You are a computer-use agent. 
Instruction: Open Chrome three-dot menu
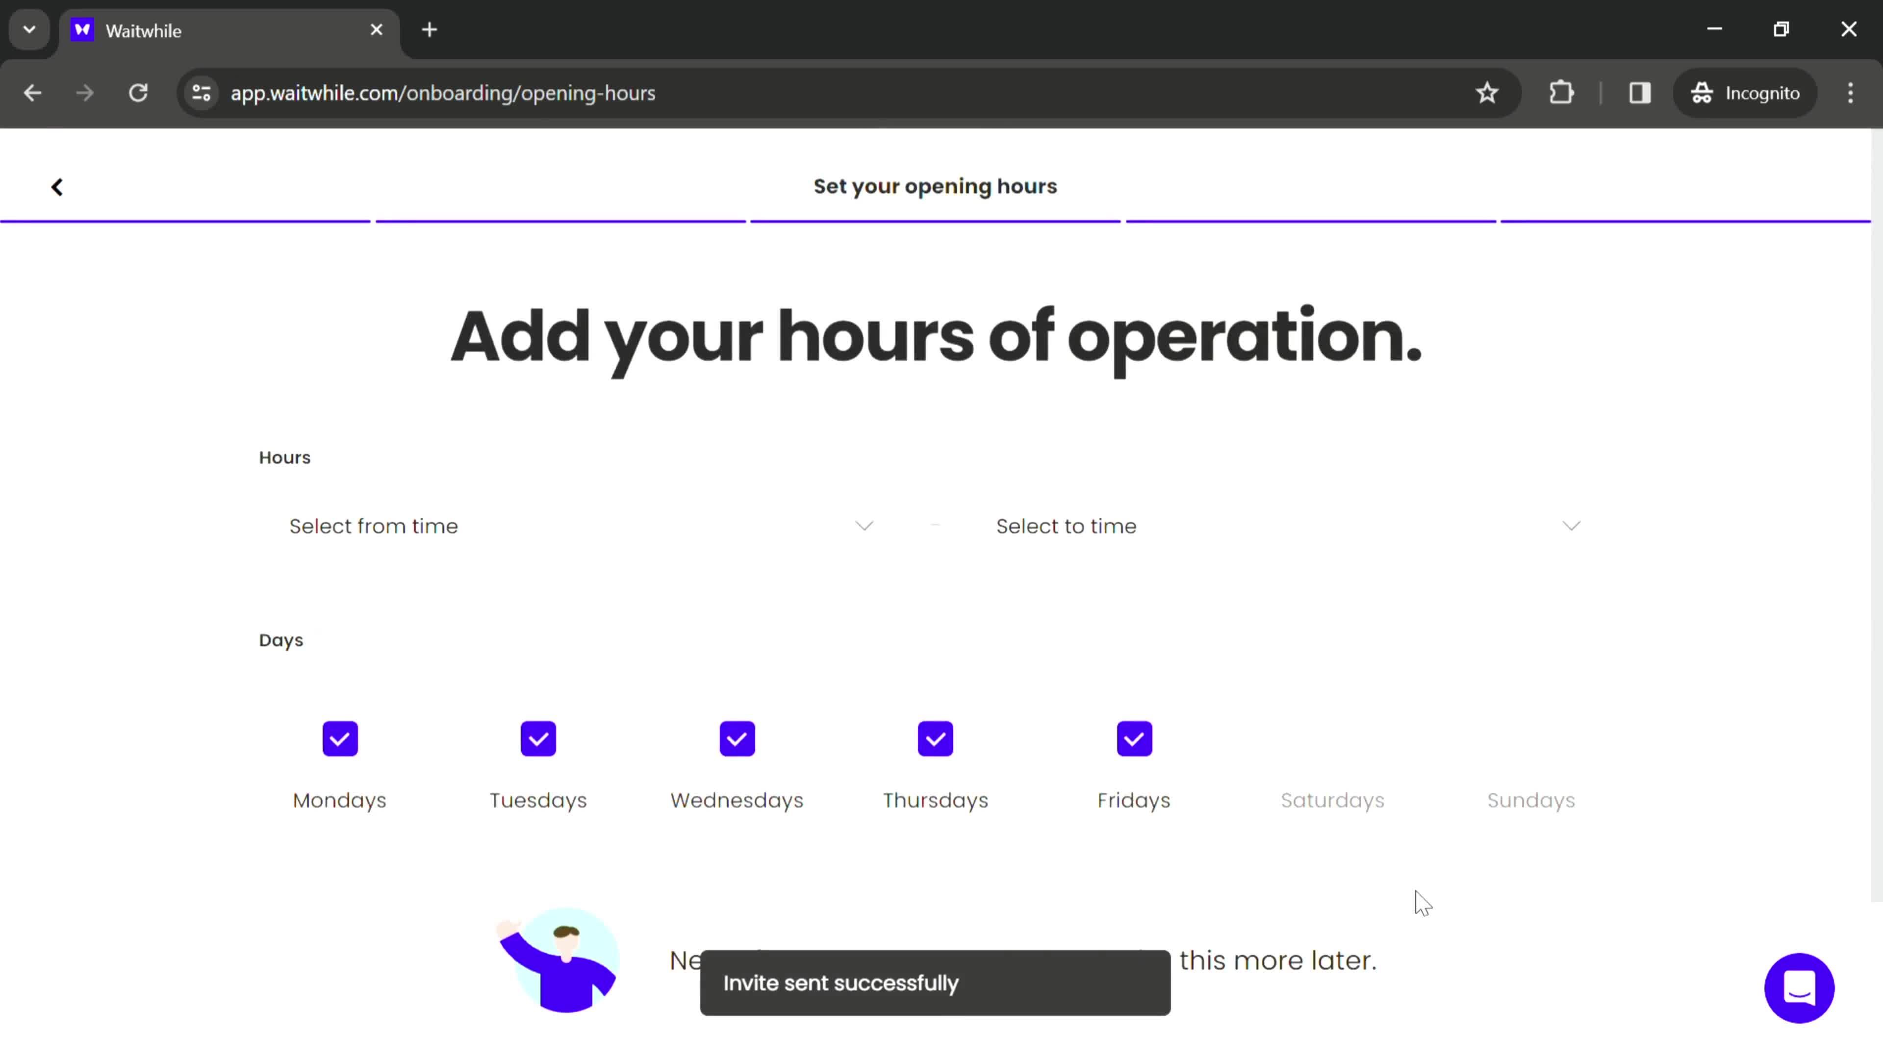(x=1850, y=93)
